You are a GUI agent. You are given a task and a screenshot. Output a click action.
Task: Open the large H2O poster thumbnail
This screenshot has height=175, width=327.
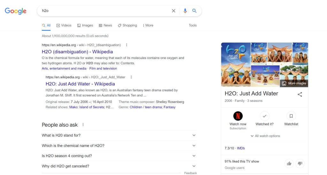[236, 64]
